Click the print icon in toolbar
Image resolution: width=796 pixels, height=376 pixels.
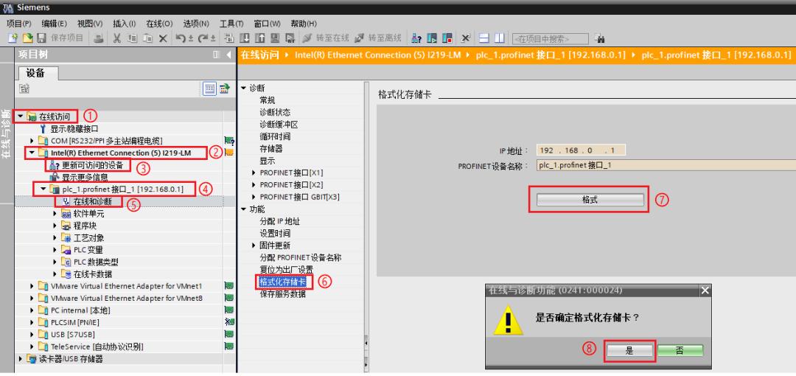pos(98,38)
